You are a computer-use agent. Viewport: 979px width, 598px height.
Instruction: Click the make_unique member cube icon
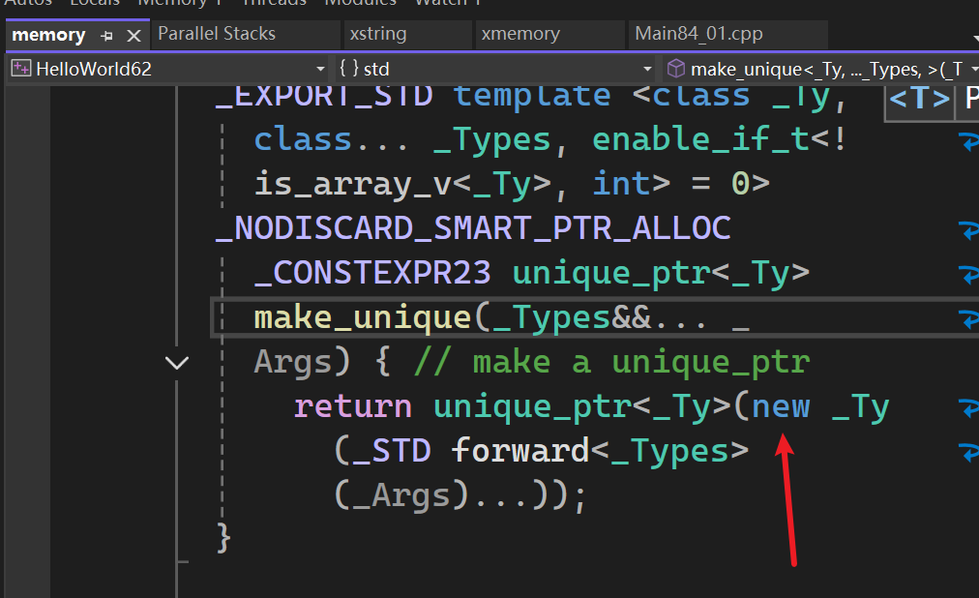[x=676, y=69]
